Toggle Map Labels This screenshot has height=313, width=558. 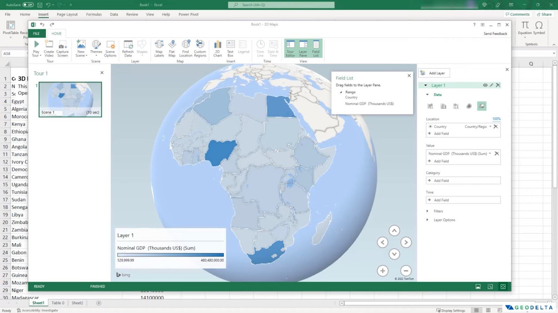point(159,48)
